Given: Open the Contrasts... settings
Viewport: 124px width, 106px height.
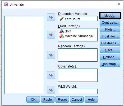Looking at the screenshot, I should [x=110, y=23].
